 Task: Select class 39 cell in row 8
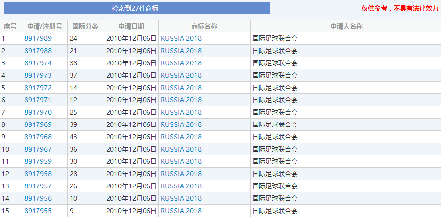pos(85,124)
